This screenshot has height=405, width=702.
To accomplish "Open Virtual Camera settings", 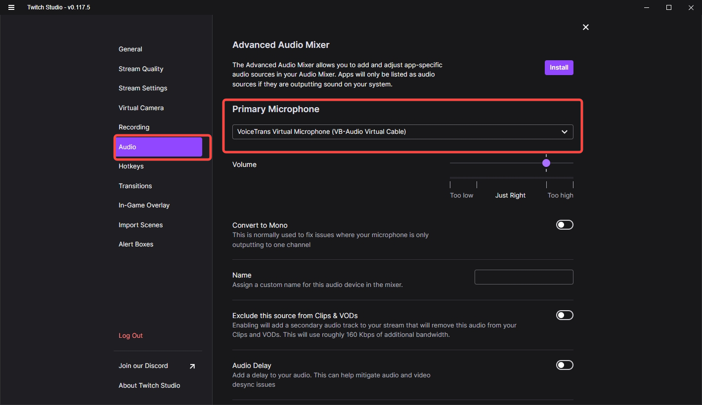I will coord(141,108).
